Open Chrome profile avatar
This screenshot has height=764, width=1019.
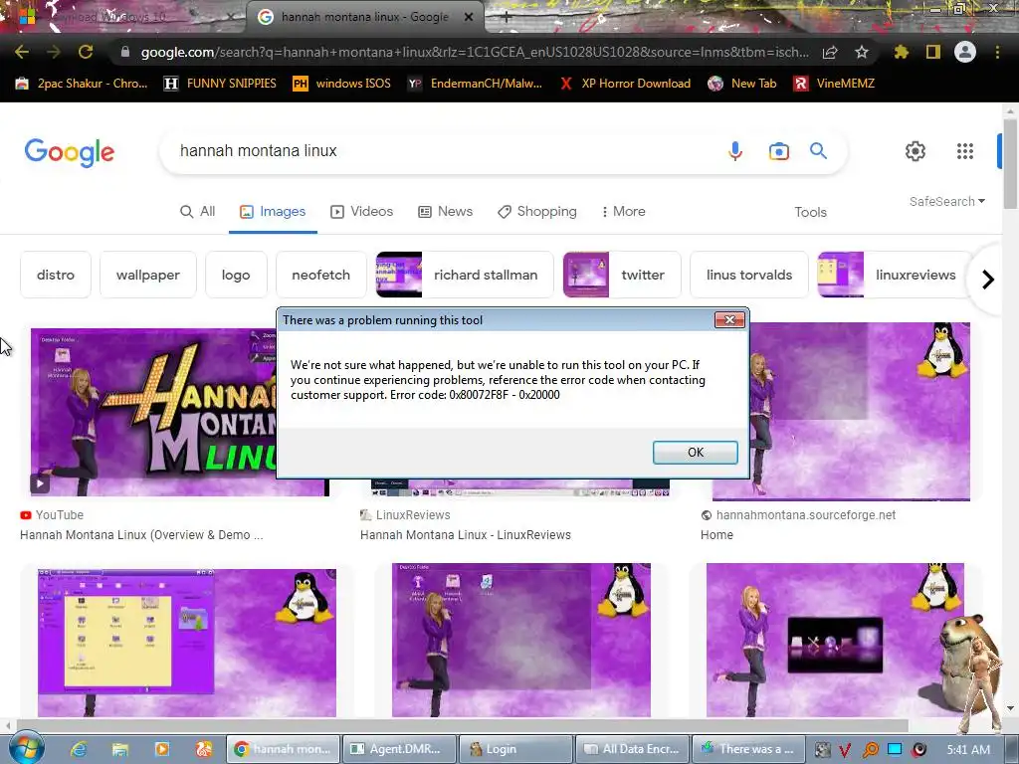tap(965, 52)
